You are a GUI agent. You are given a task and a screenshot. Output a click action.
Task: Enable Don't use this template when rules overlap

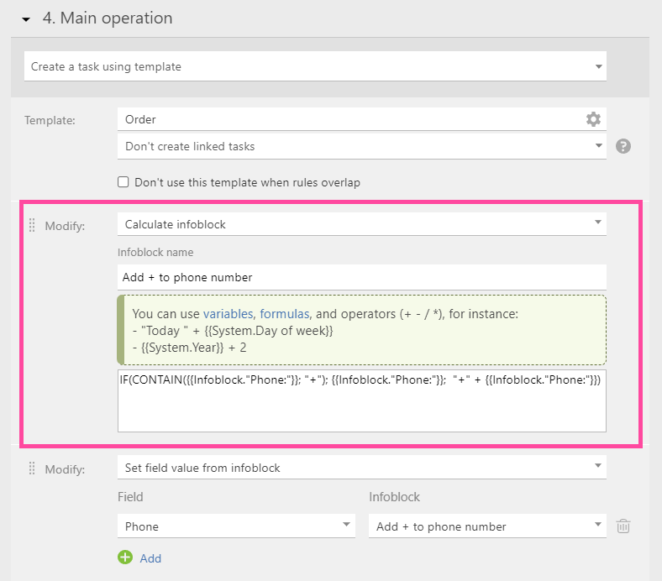(x=123, y=182)
